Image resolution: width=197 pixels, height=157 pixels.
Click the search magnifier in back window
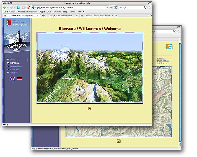(x=174, y=31)
